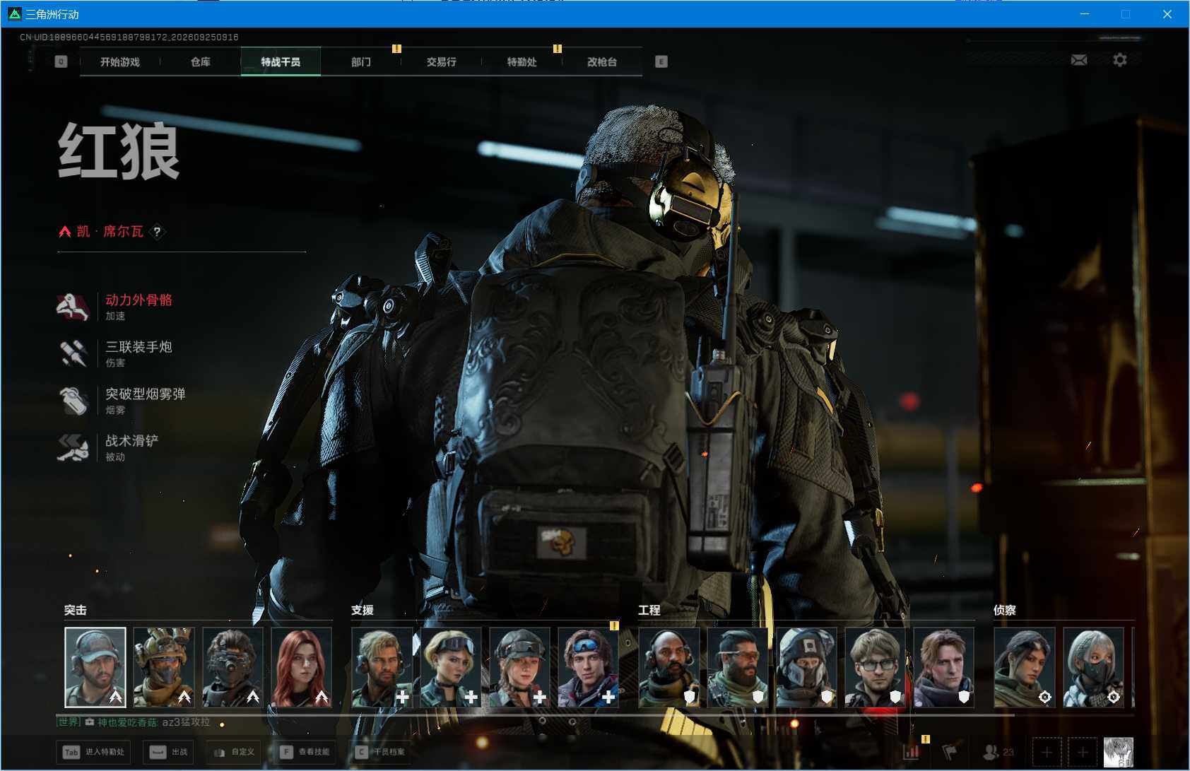Image resolution: width=1190 pixels, height=771 pixels.
Task: Select the bearded blond 支援 operator with headset
Action: (382, 667)
